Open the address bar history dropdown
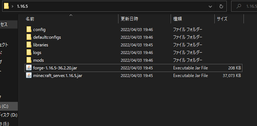The image size is (257, 126). coord(210,6)
